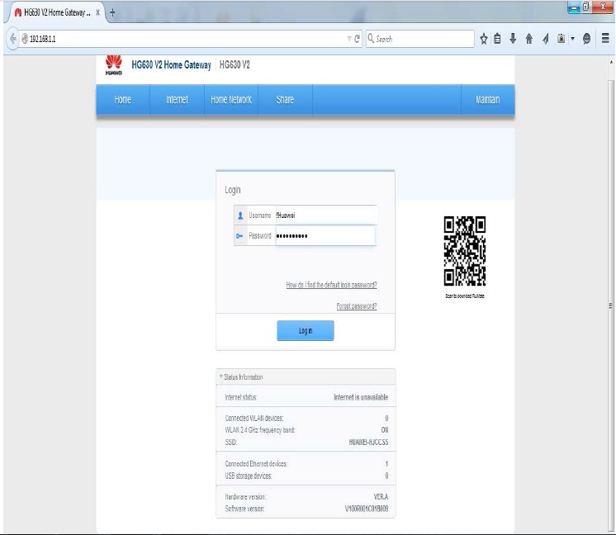This screenshot has width=616, height=535.
Task: Click the key icon beside Password
Action: coord(239,236)
